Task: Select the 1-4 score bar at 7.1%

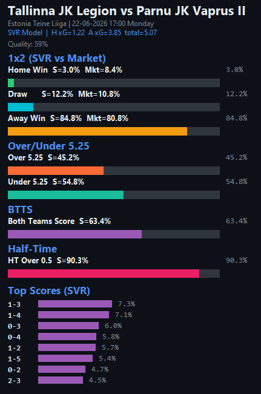Action: tap(73, 315)
